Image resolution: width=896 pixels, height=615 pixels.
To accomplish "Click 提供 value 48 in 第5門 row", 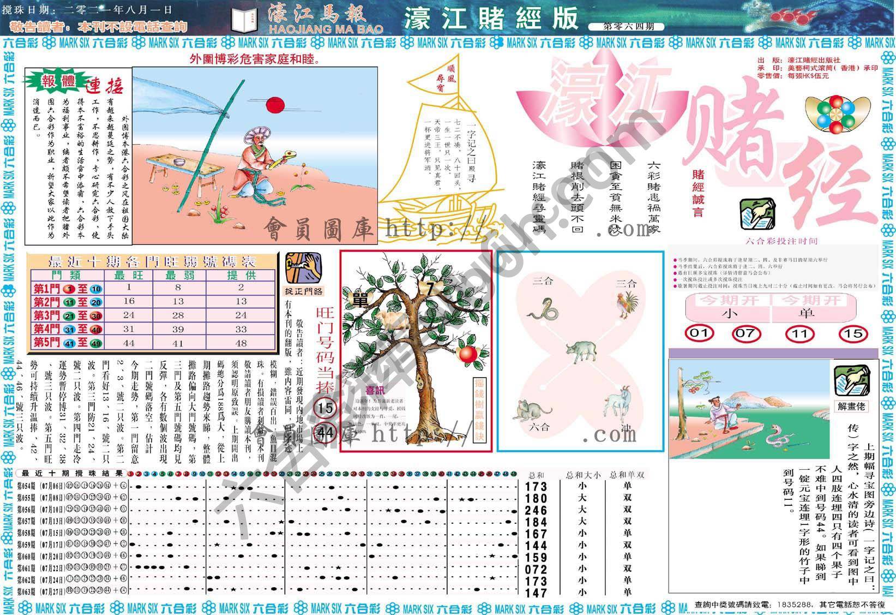I will point(241,343).
